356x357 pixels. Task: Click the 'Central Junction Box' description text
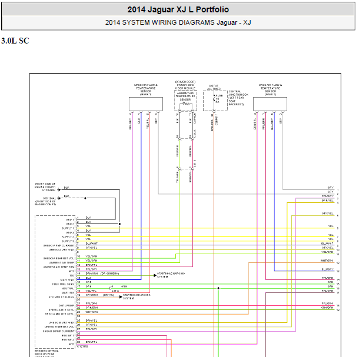238,98
